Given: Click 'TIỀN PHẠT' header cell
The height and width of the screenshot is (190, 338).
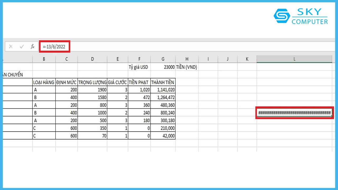Looking at the screenshot, I should (139, 82).
